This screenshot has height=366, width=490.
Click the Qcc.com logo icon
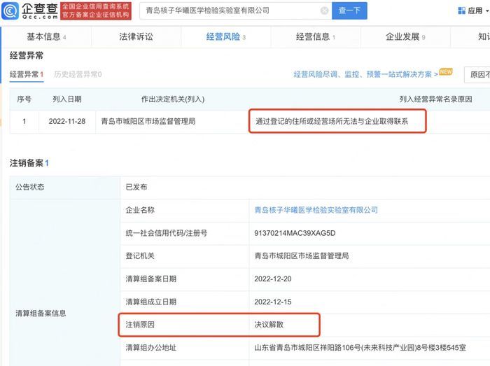pyautogui.click(x=10, y=10)
